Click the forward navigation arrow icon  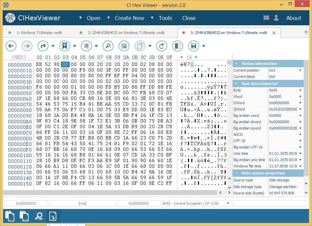pyautogui.click(x=27, y=46)
